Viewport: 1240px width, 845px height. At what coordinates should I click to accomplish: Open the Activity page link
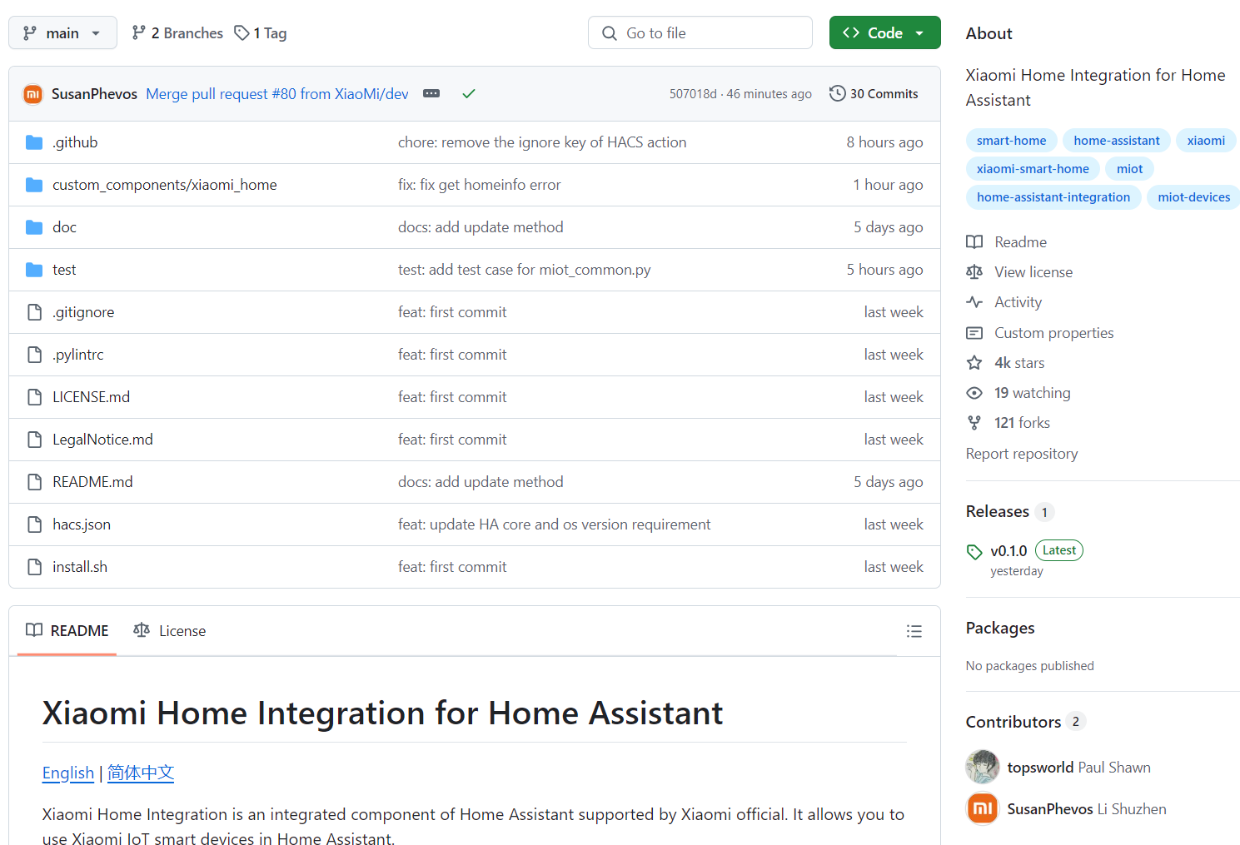coord(1018,302)
